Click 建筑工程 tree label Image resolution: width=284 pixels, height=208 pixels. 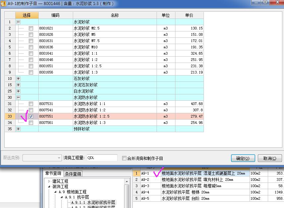pos(60,181)
